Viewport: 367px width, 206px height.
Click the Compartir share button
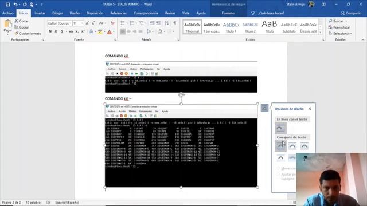pyautogui.click(x=350, y=13)
